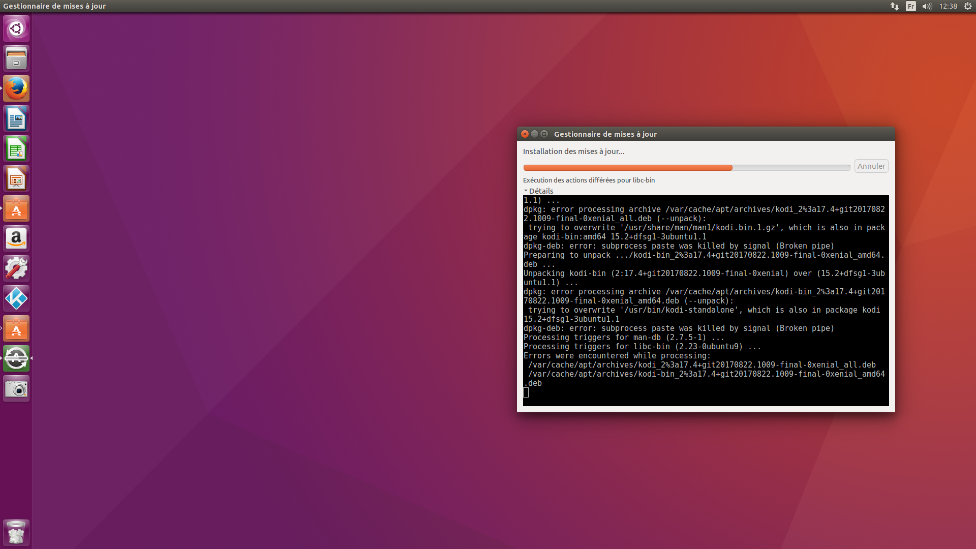The image size is (976, 549).
Task: Open the sound volume indicator menu
Action: pyautogui.click(x=927, y=6)
